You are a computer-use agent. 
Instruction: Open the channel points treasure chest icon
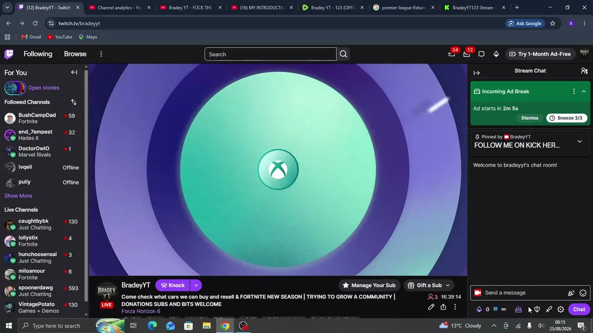pos(518,309)
